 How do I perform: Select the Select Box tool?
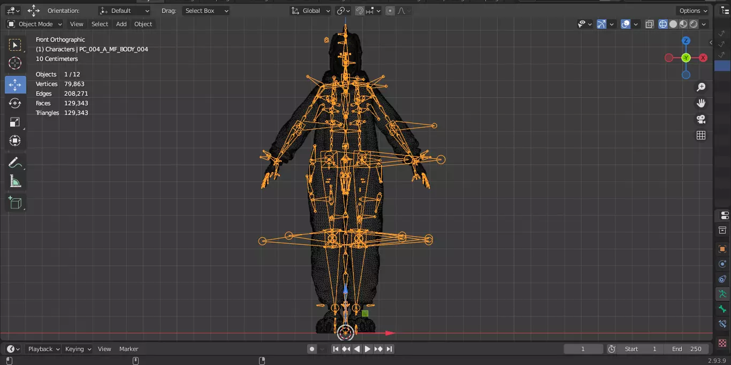click(x=15, y=45)
